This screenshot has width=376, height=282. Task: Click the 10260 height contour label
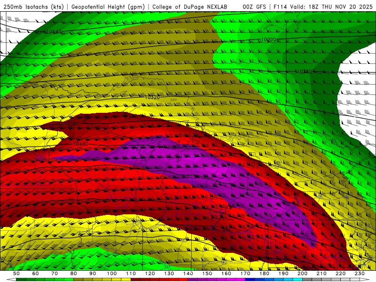click(305, 71)
